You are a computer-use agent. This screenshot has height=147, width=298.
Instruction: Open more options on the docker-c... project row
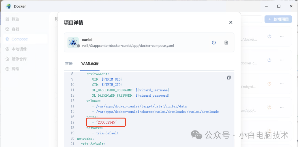[x=282, y=60]
